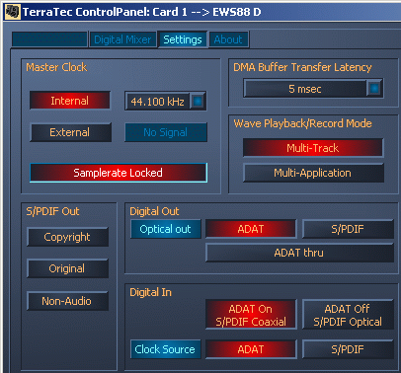401x373 pixels.
Task: Select Internal master clock
Action: (70, 101)
